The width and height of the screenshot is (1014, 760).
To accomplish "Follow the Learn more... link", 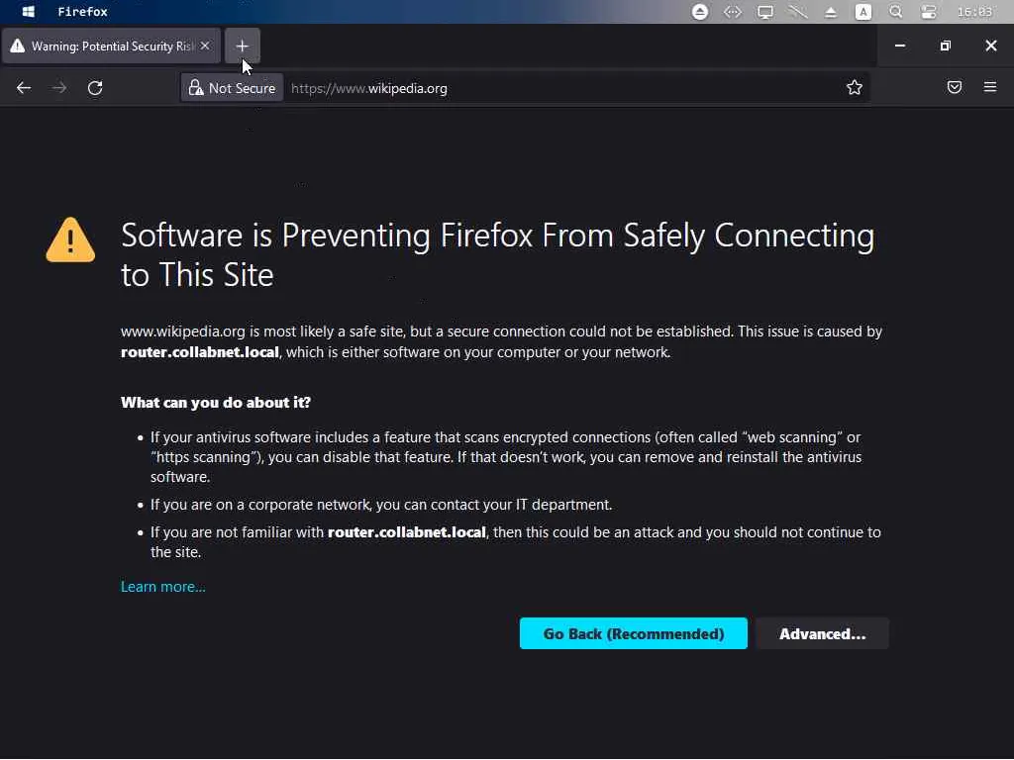I will point(163,587).
